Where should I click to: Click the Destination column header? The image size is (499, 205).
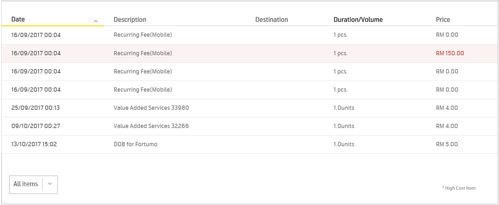click(x=272, y=20)
